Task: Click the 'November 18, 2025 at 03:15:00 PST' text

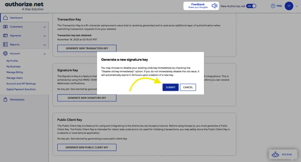Action: click(77, 39)
